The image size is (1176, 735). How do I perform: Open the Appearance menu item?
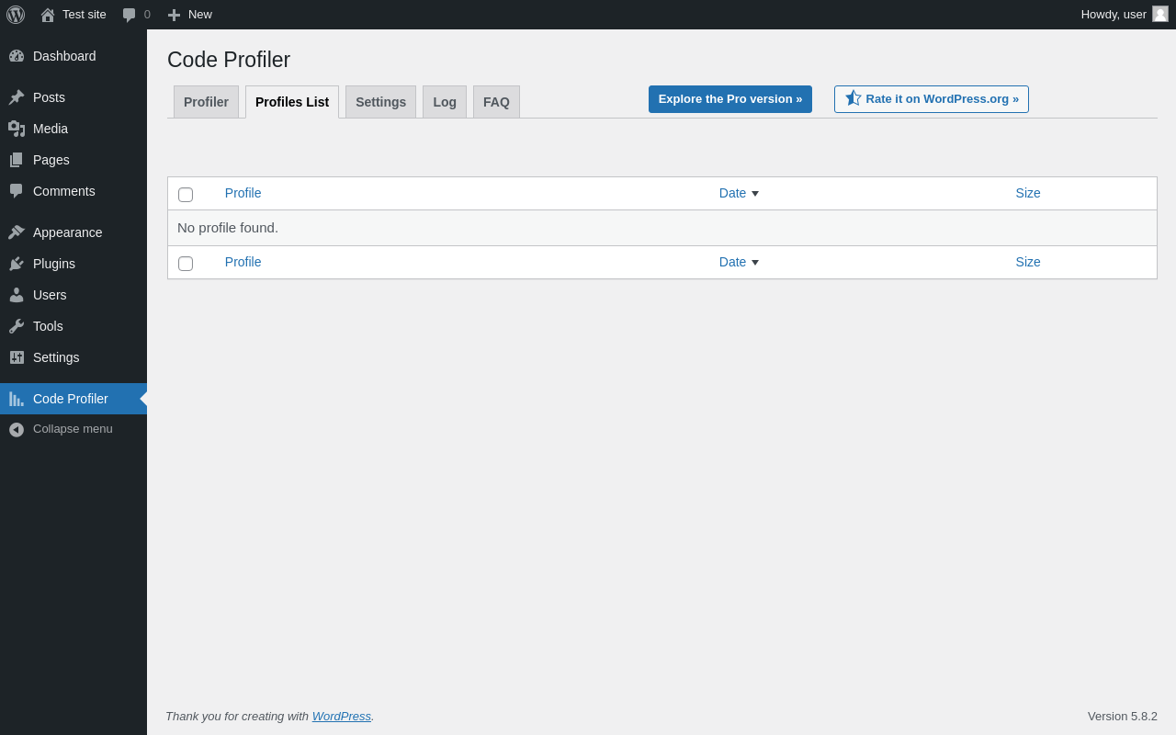pos(73,232)
